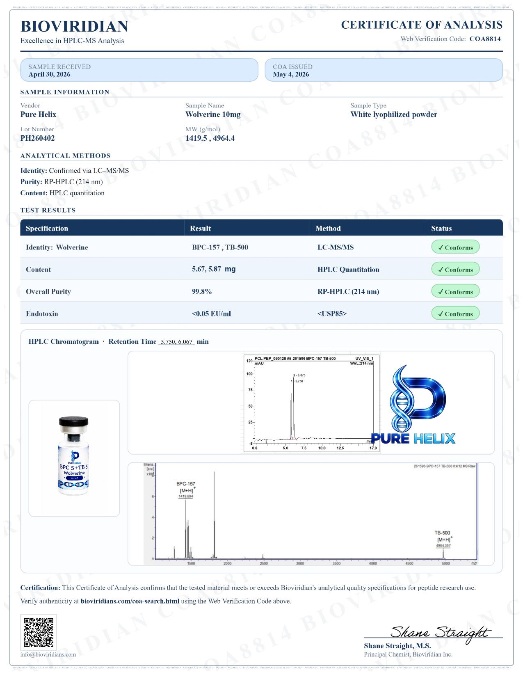Click info@bioviridians.com email address
The image size is (523, 677).
[48, 654]
